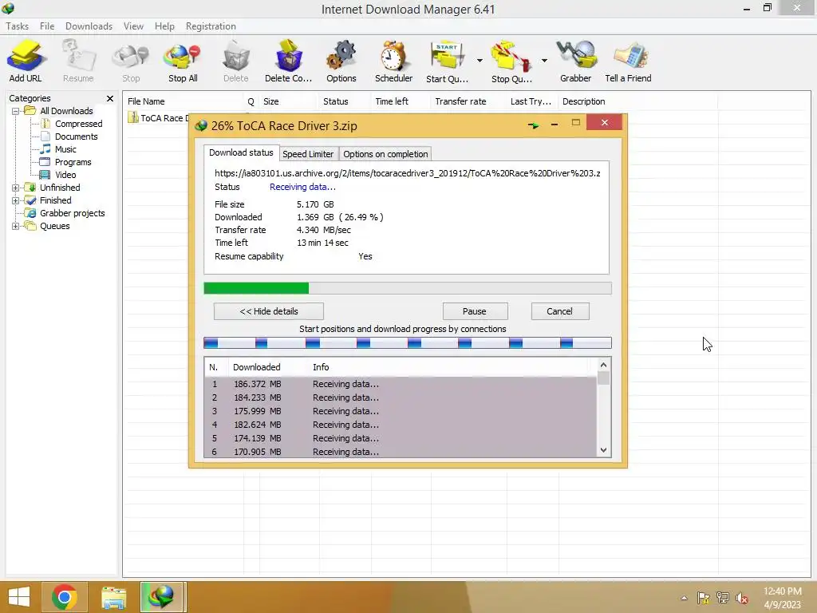Viewport: 817px width, 613px height.
Task: Open Google Chrome from taskbar
Action: [64, 597]
